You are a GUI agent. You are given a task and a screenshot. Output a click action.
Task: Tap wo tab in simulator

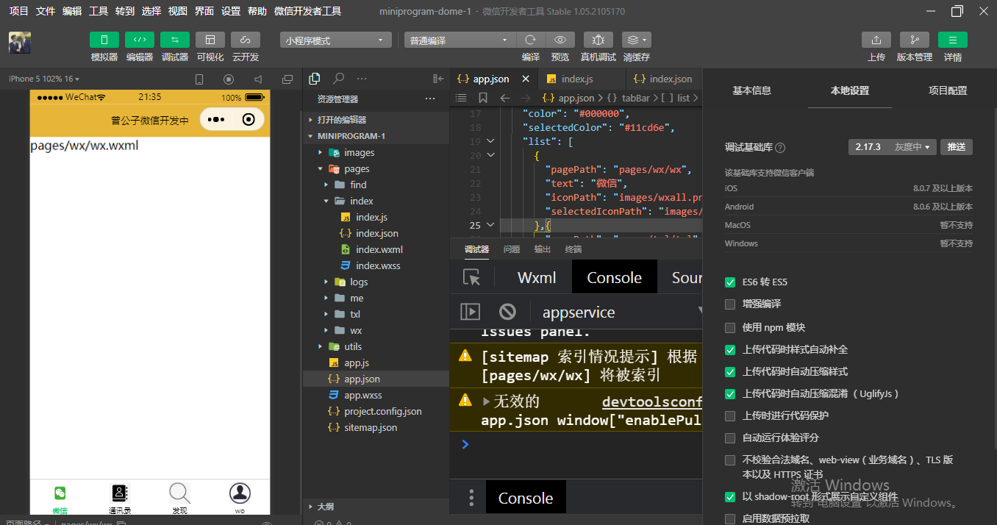pyautogui.click(x=240, y=498)
